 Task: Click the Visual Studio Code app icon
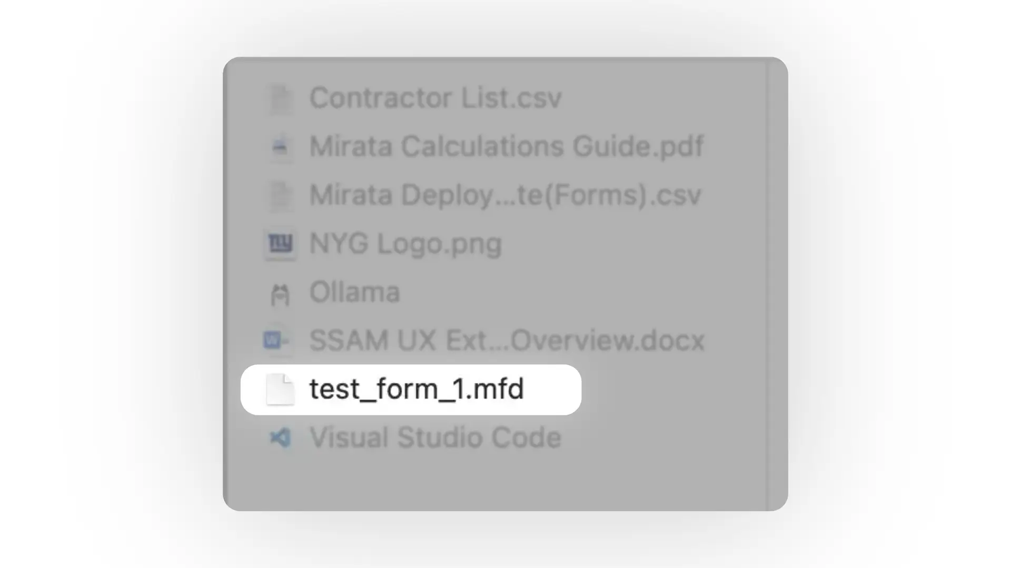(x=281, y=438)
